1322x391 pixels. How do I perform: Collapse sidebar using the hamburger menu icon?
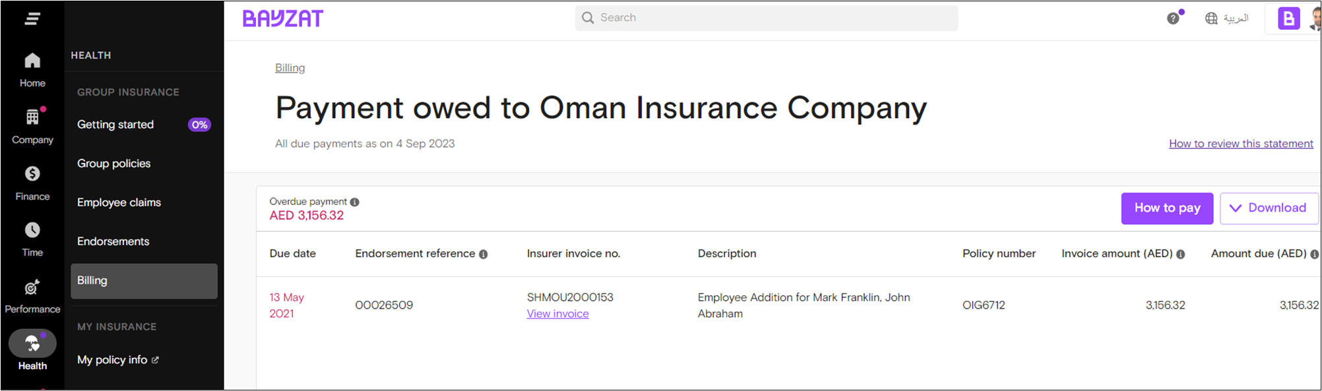pyautogui.click(x=32, y=18)
